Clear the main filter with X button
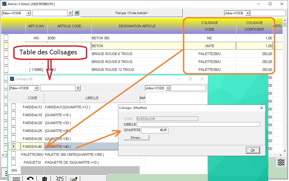 point(70,13)
